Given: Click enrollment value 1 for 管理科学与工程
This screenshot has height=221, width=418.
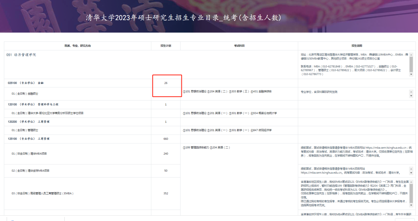Looking at the screenshot, I should click(x=166, y=105).
